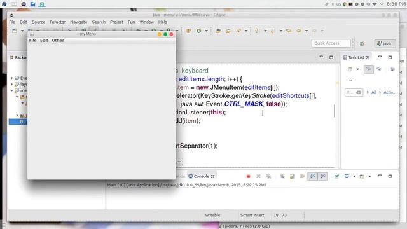Open Eclipse's Navigate menu

[x=79, y=22]
